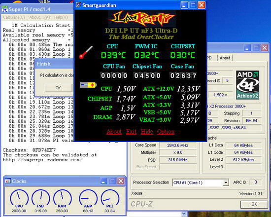Click OK in the Finish dialog
The width and height of the screenshot is (271, 217).
coord(58,88)
